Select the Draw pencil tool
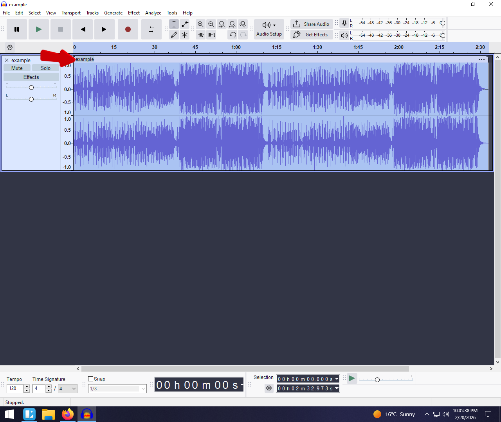 pyautogui.click(x=174, y=35)
